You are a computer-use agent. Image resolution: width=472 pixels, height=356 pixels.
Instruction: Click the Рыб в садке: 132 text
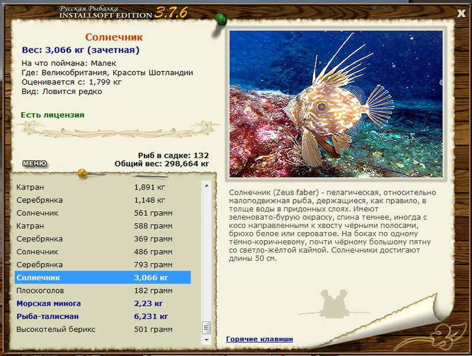(173, 155)
